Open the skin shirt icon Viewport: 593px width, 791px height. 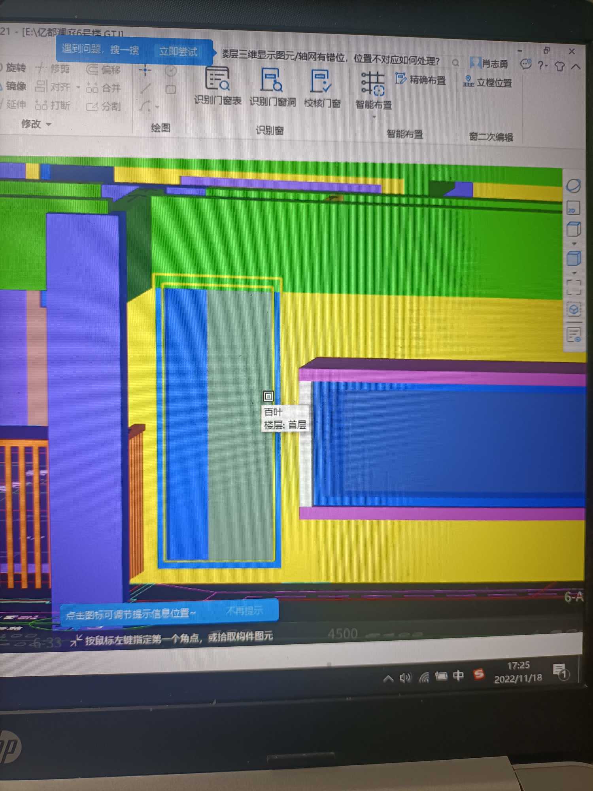tap(559, 66)
